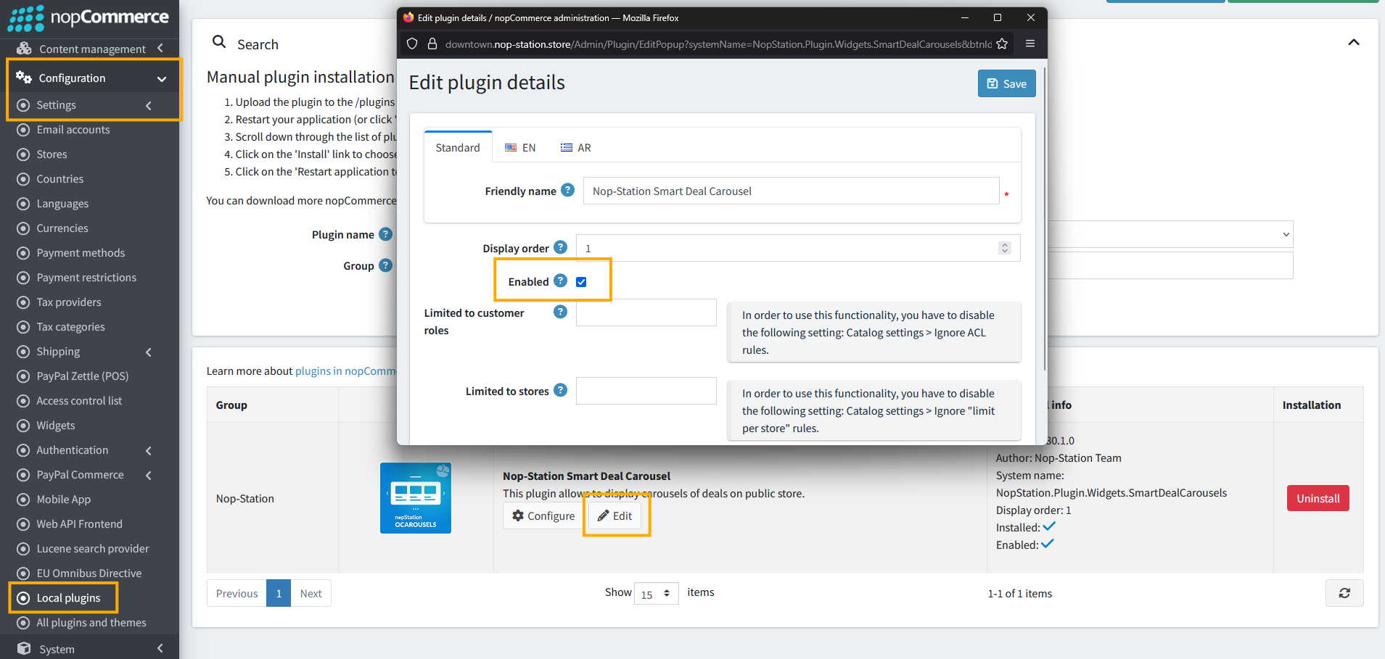Expand the Shipping submenu
Viewport: 1385px width, 659px height.
coord(149,352)
